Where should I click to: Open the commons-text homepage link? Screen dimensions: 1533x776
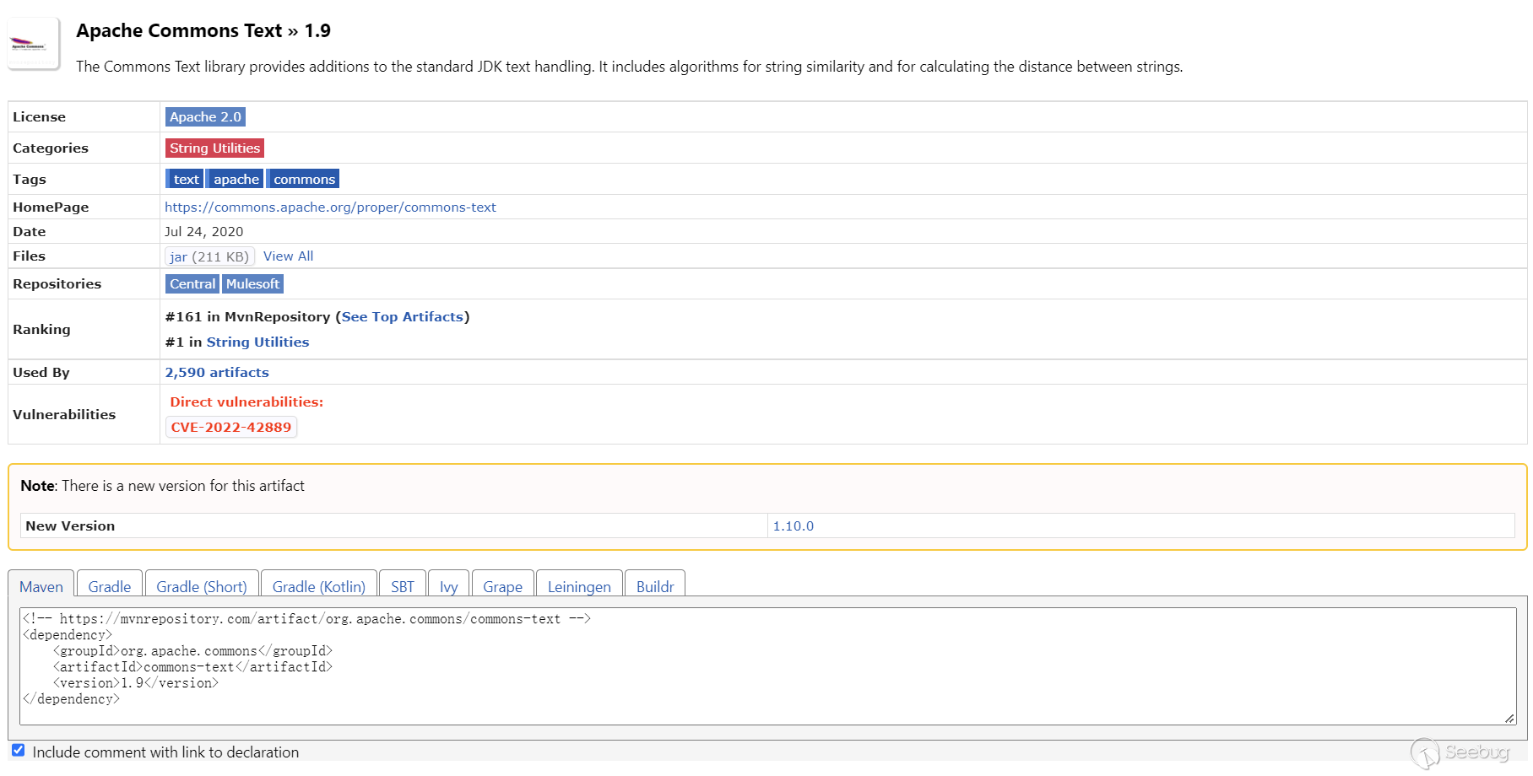(x=330, y=207)
